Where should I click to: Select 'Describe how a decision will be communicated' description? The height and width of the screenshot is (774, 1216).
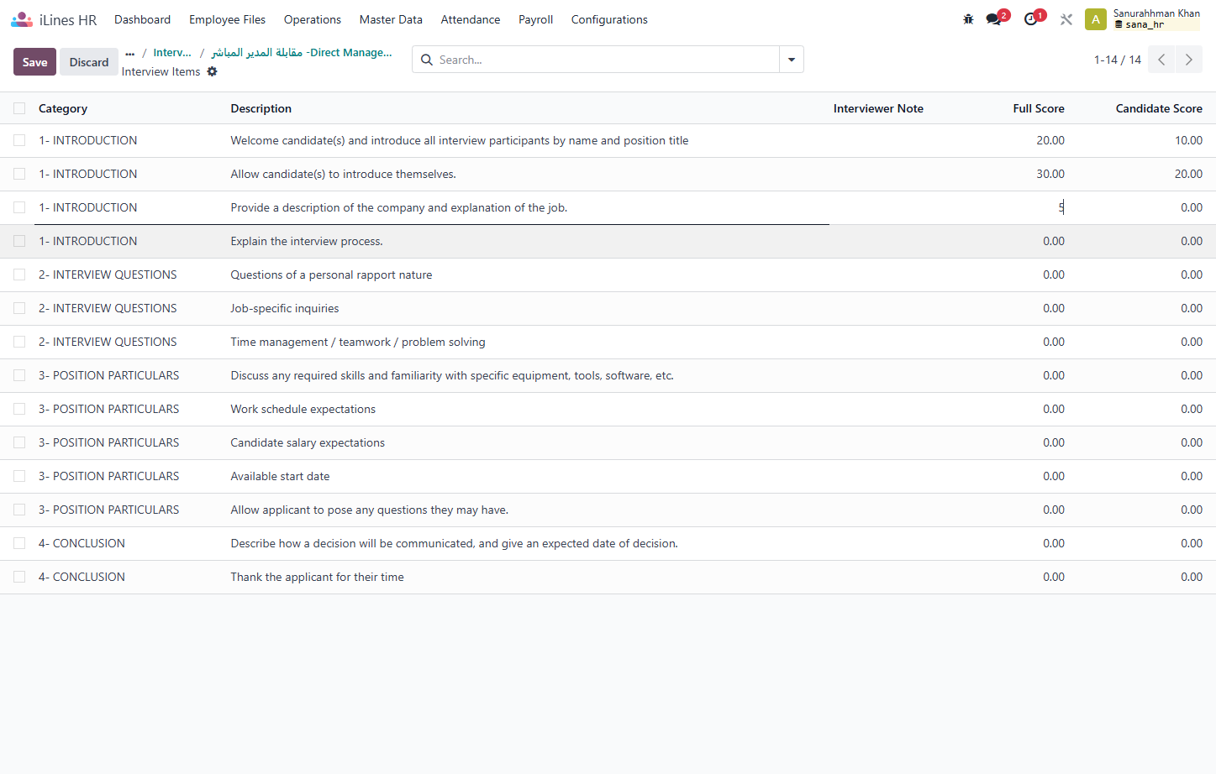[455, 543]
